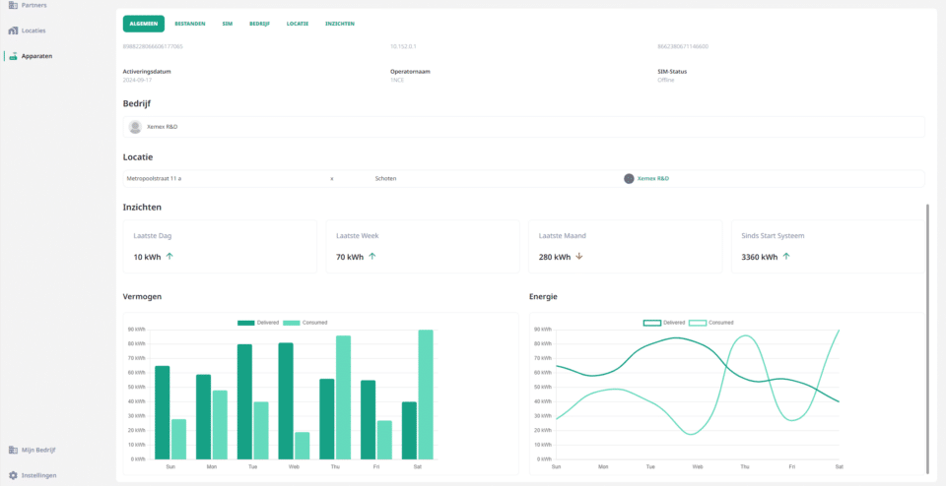Click the up arrow in Laatste Dag card
946x486 pixels.
click(x=169, y=256)
